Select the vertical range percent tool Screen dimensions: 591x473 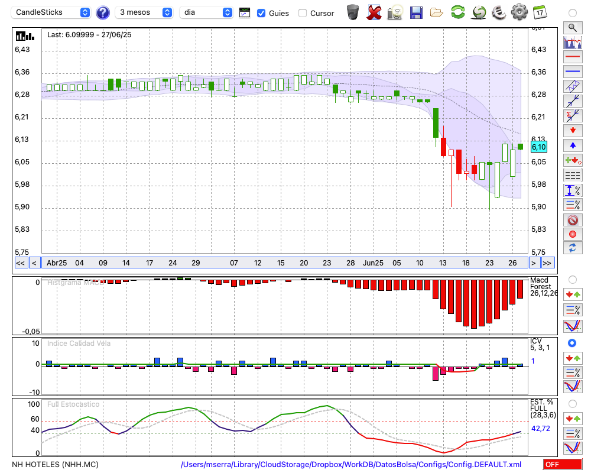pyautogui.click(x=573, y=190)
